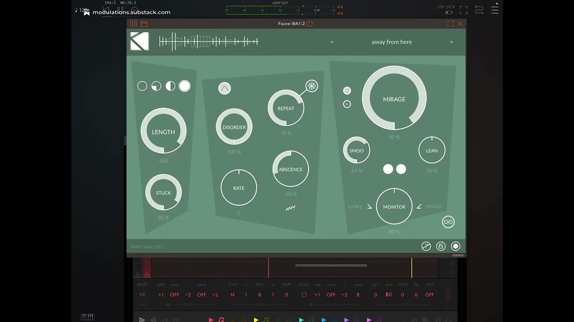Click the upper small icon left of MIRAGE

coord(347,91)
